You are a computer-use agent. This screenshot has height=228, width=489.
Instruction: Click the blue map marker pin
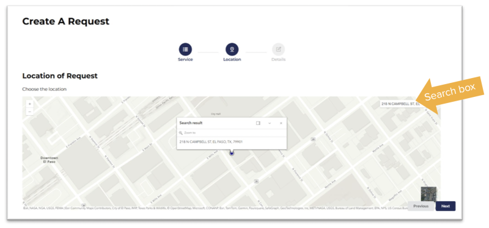[232, 153]
